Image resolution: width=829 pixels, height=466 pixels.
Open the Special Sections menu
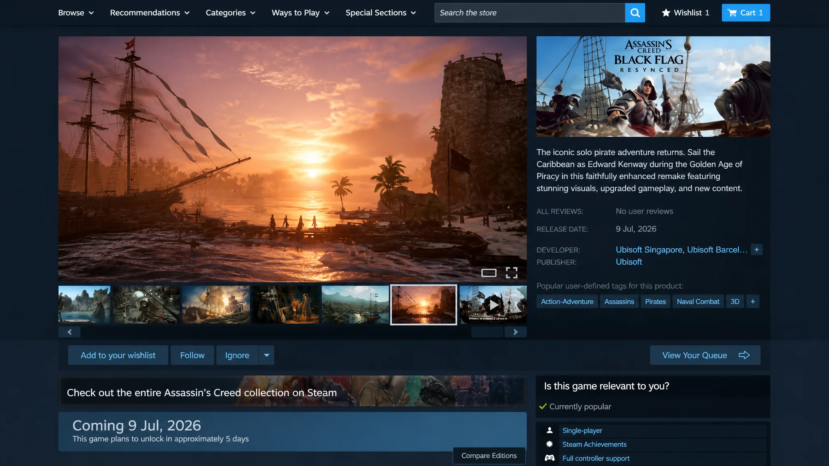(380, 13)
